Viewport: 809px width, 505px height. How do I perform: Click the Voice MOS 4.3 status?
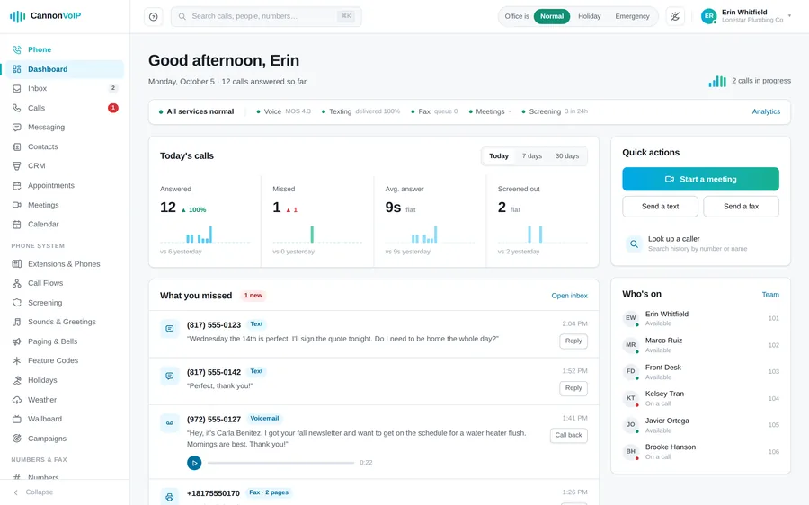click(x=284, y=111)
